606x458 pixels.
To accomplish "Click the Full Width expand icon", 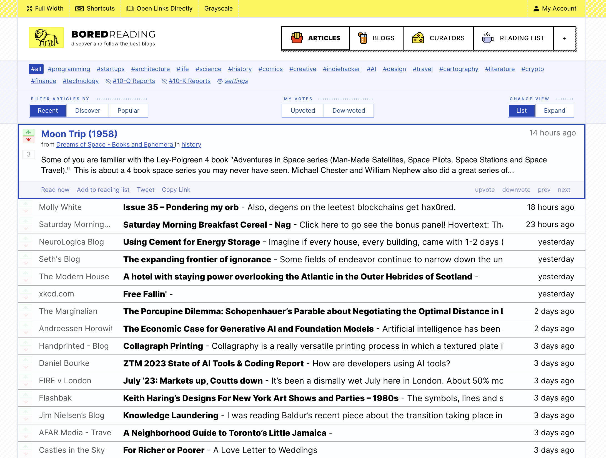I will tap(29, 9).
